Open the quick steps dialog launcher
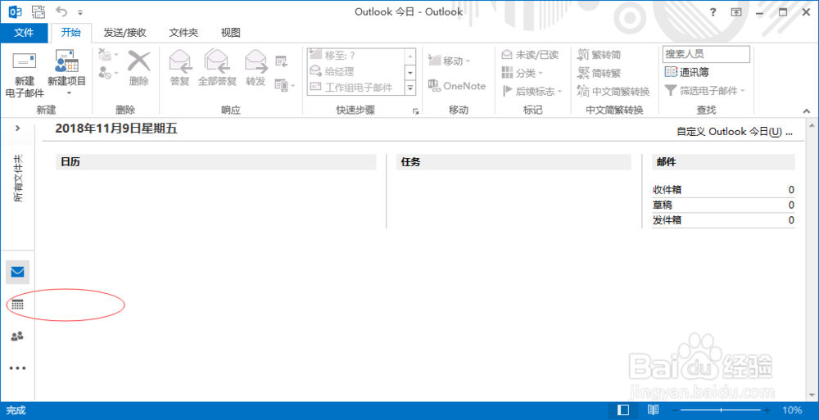The width and height of the screenshot is (819, 420). click(x=416, y=111)
